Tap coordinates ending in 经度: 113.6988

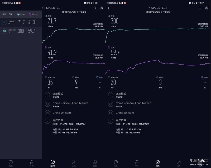132,124
